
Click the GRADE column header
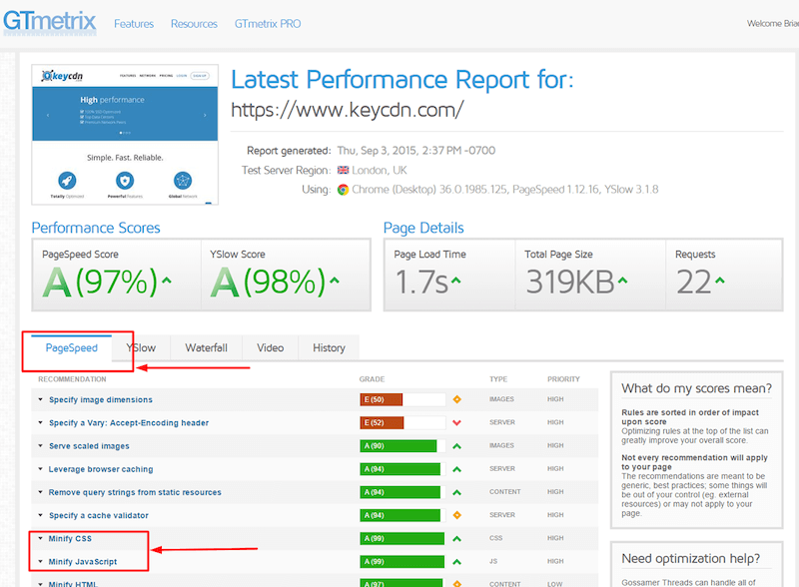(x=372, y=379)
